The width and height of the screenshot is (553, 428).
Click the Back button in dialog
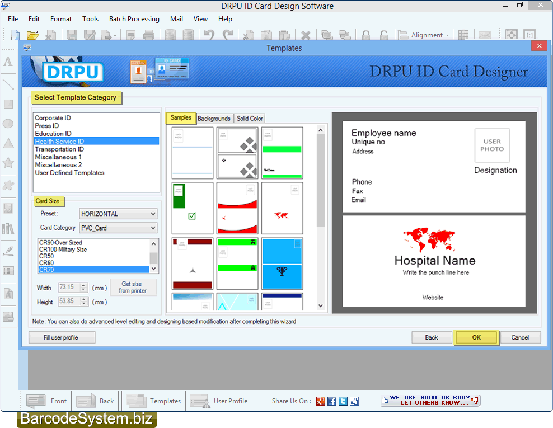(432, 337)
